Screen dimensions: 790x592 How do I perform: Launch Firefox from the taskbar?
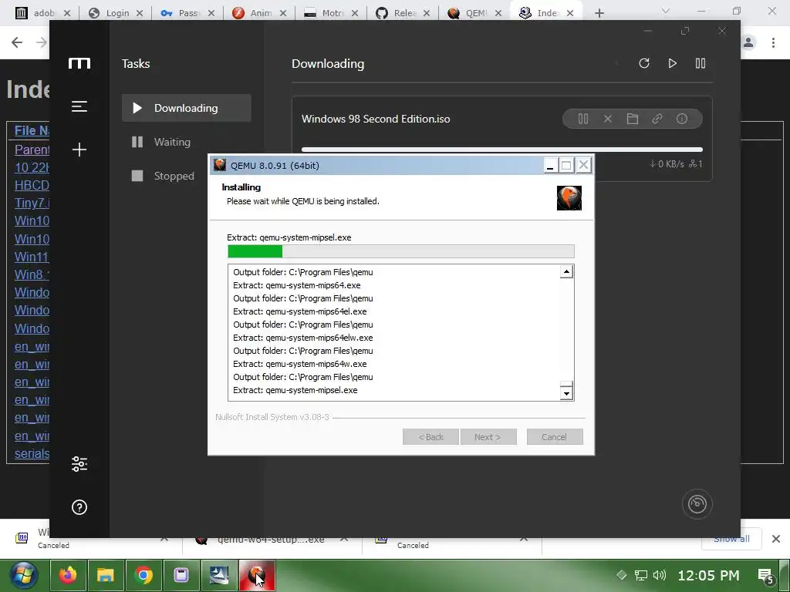68,575
